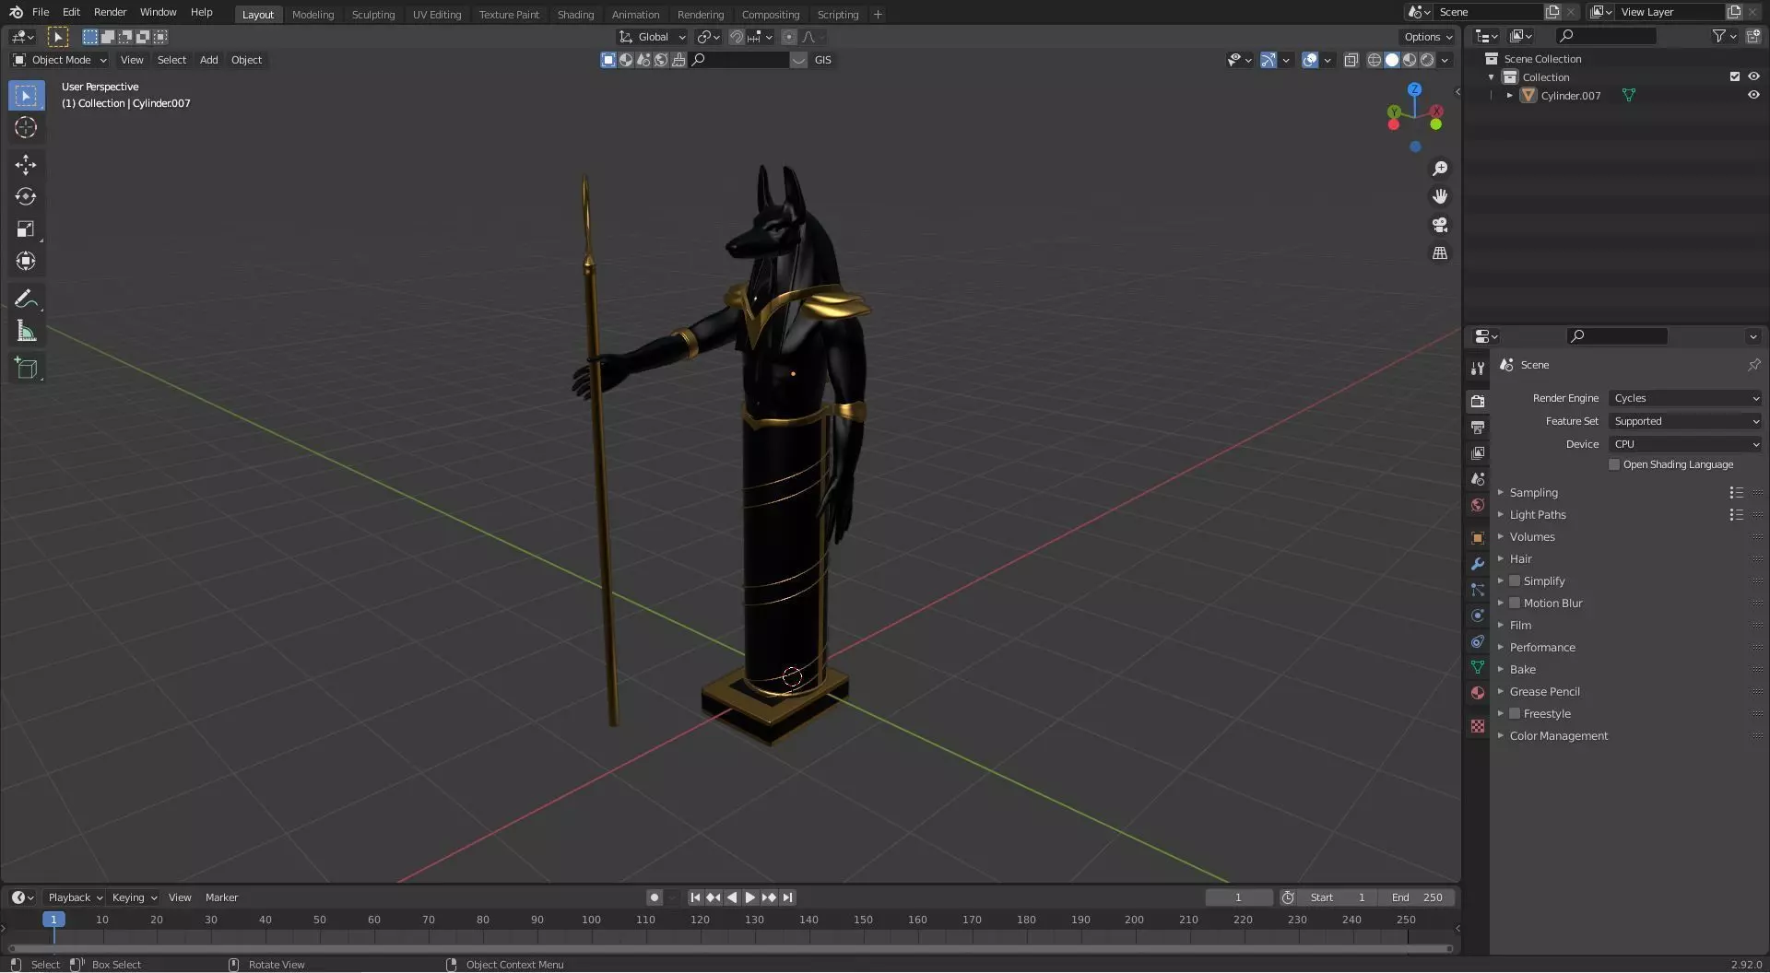1770x973 pixels.
Task: Open the Render menu
Action: [x=110, y=12]
